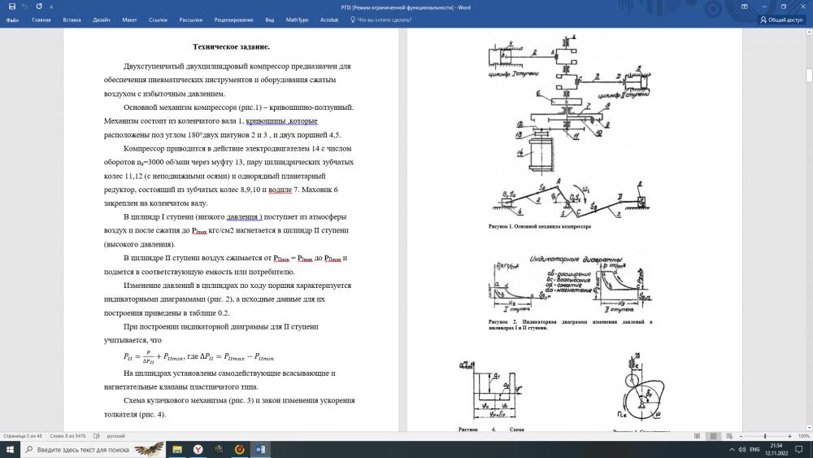Open Yandex Browser from the taskbar
The height and width of the screenshot is (458, 813).
[198, 449]
